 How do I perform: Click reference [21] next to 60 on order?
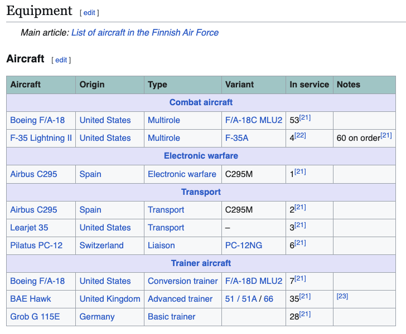(x=386, y=135)
